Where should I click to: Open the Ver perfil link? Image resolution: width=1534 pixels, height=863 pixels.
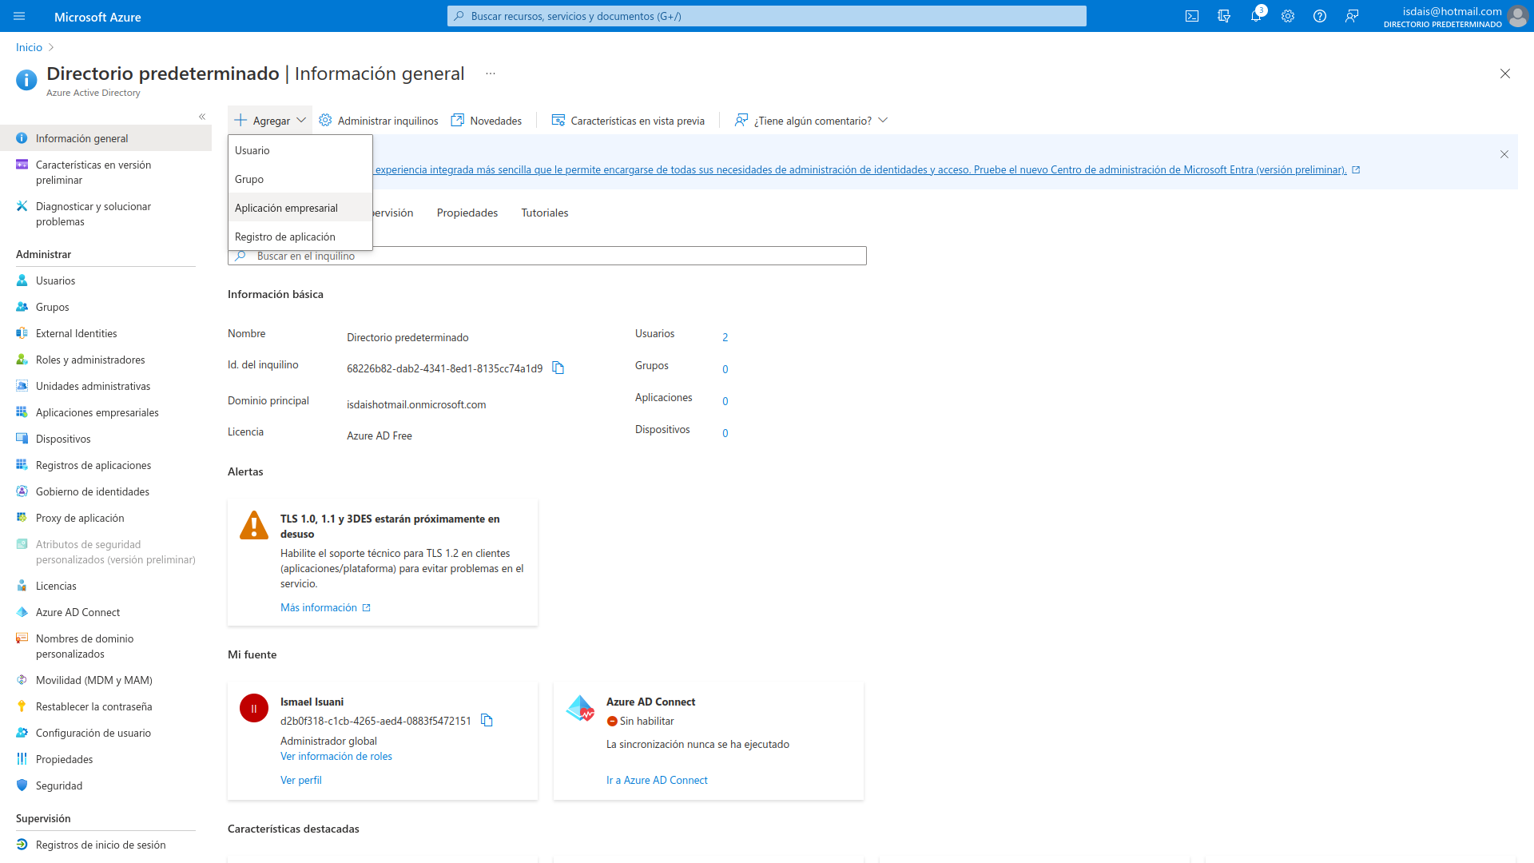(301, 780)
